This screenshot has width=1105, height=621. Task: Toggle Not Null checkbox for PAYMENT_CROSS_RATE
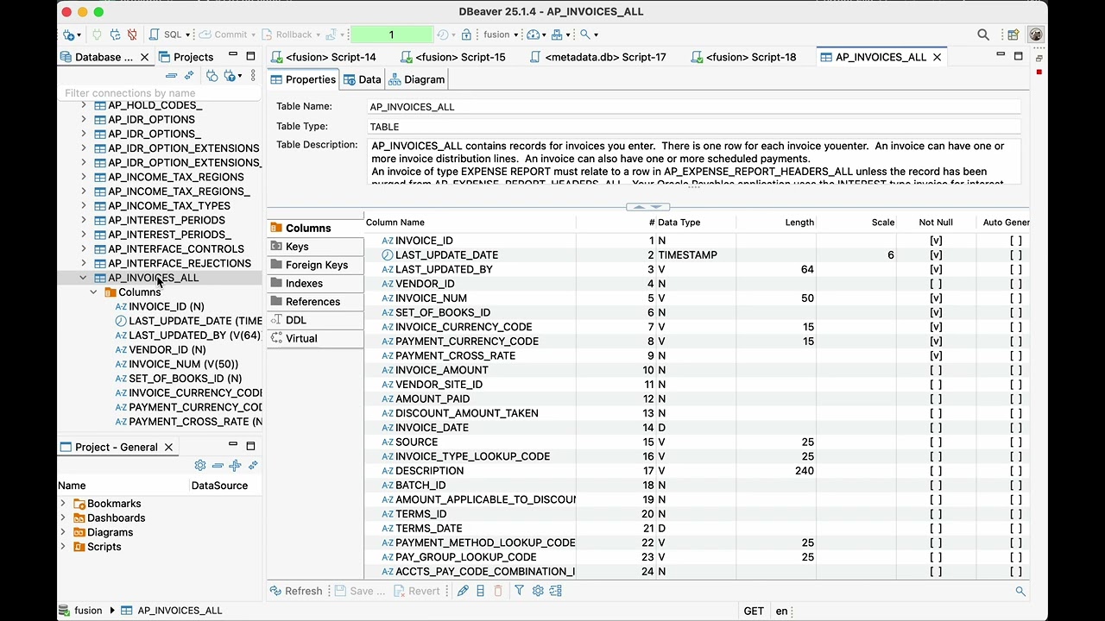tap(936, 355)
